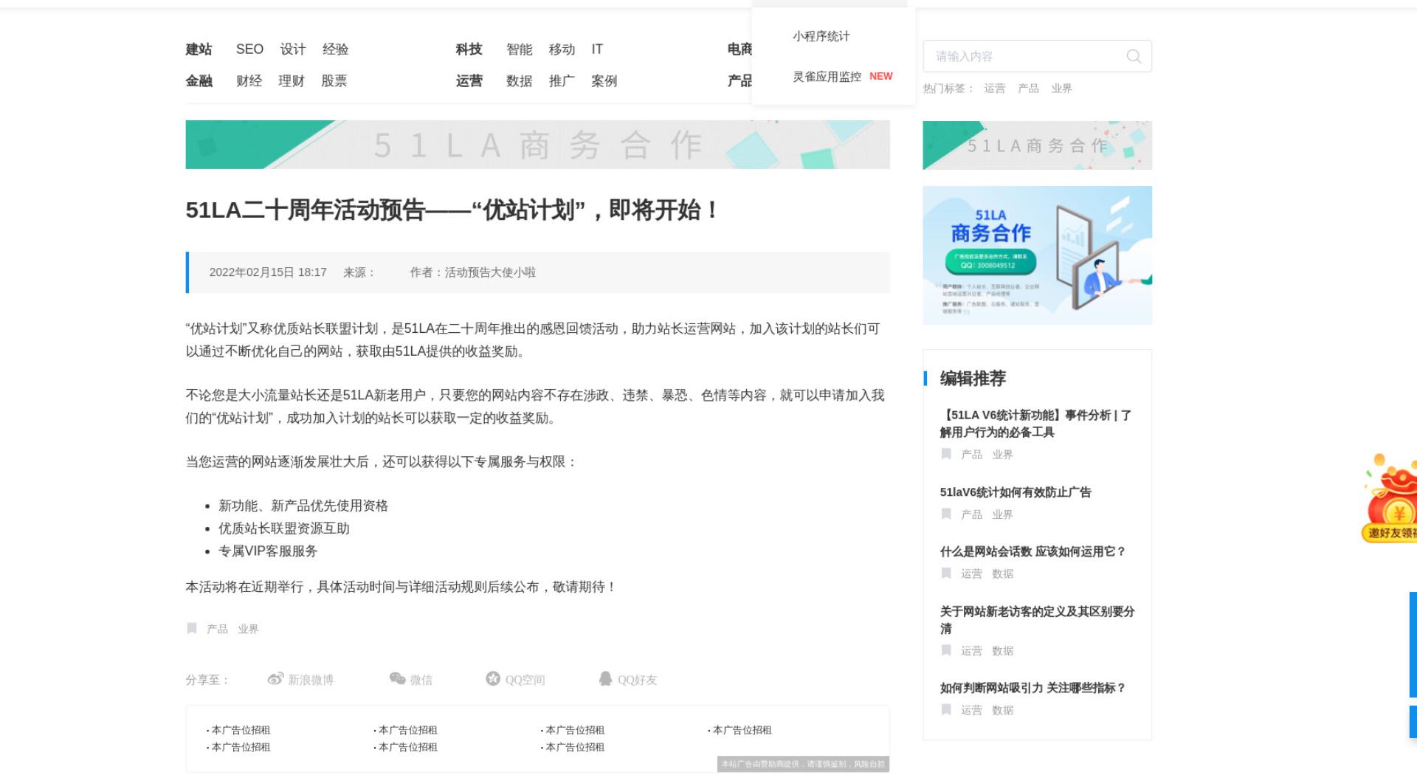Screen dimensions: 1417x775
Task: Click bullet item 优质站长联盟资源互助
Action: pos(284,528)
